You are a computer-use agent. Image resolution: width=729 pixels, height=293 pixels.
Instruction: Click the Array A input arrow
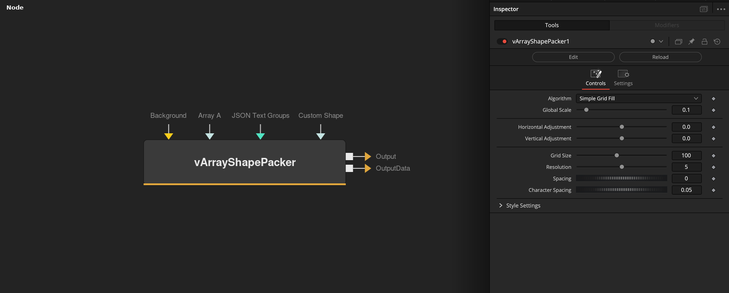point(210,136)
